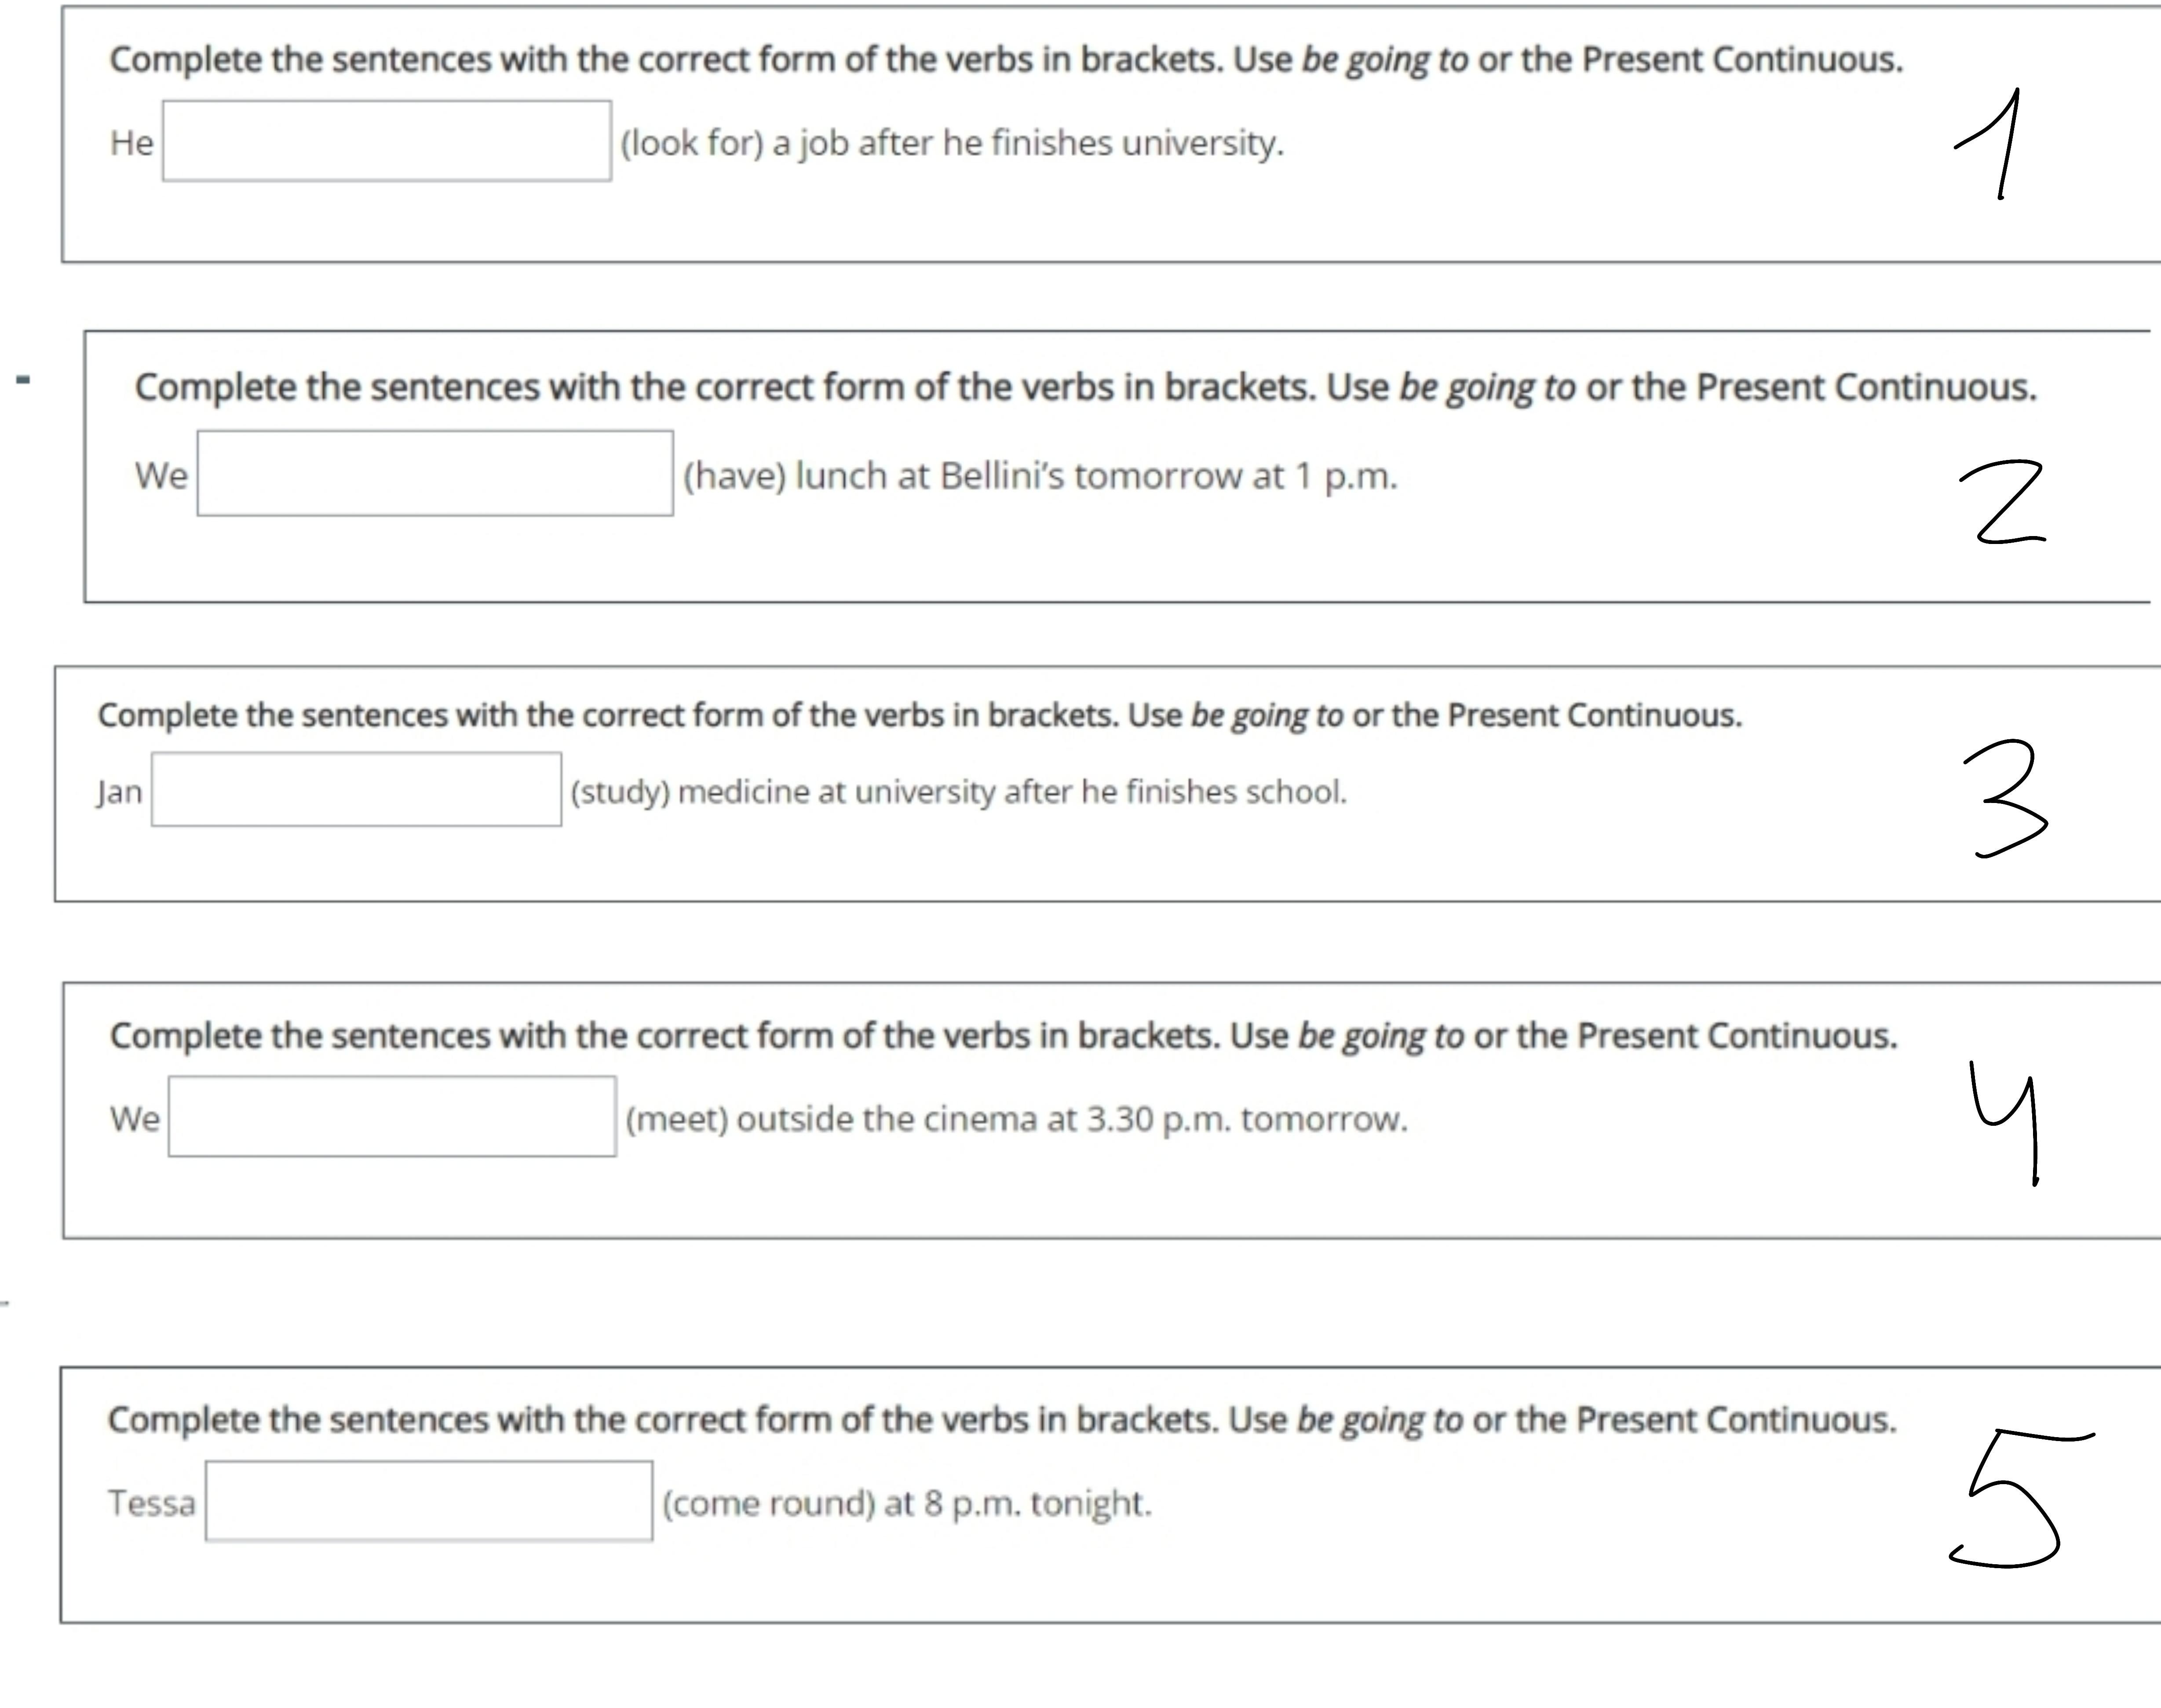Click the empty field next to "Jan"
The image size is (2161, 1708).
pos(356,790)
